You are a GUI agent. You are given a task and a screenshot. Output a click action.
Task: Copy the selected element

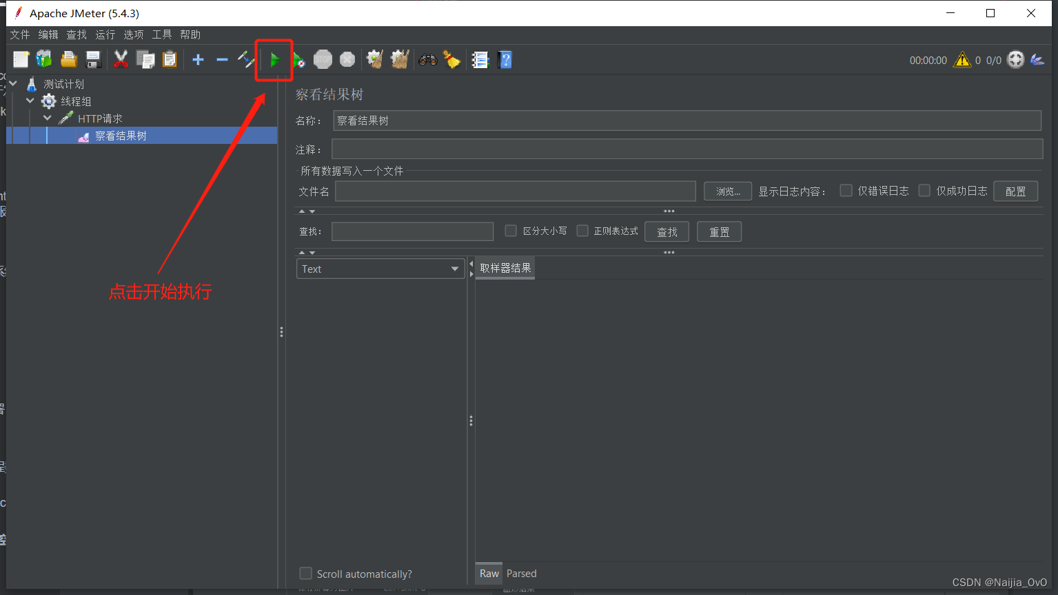[x=145, y=60]
